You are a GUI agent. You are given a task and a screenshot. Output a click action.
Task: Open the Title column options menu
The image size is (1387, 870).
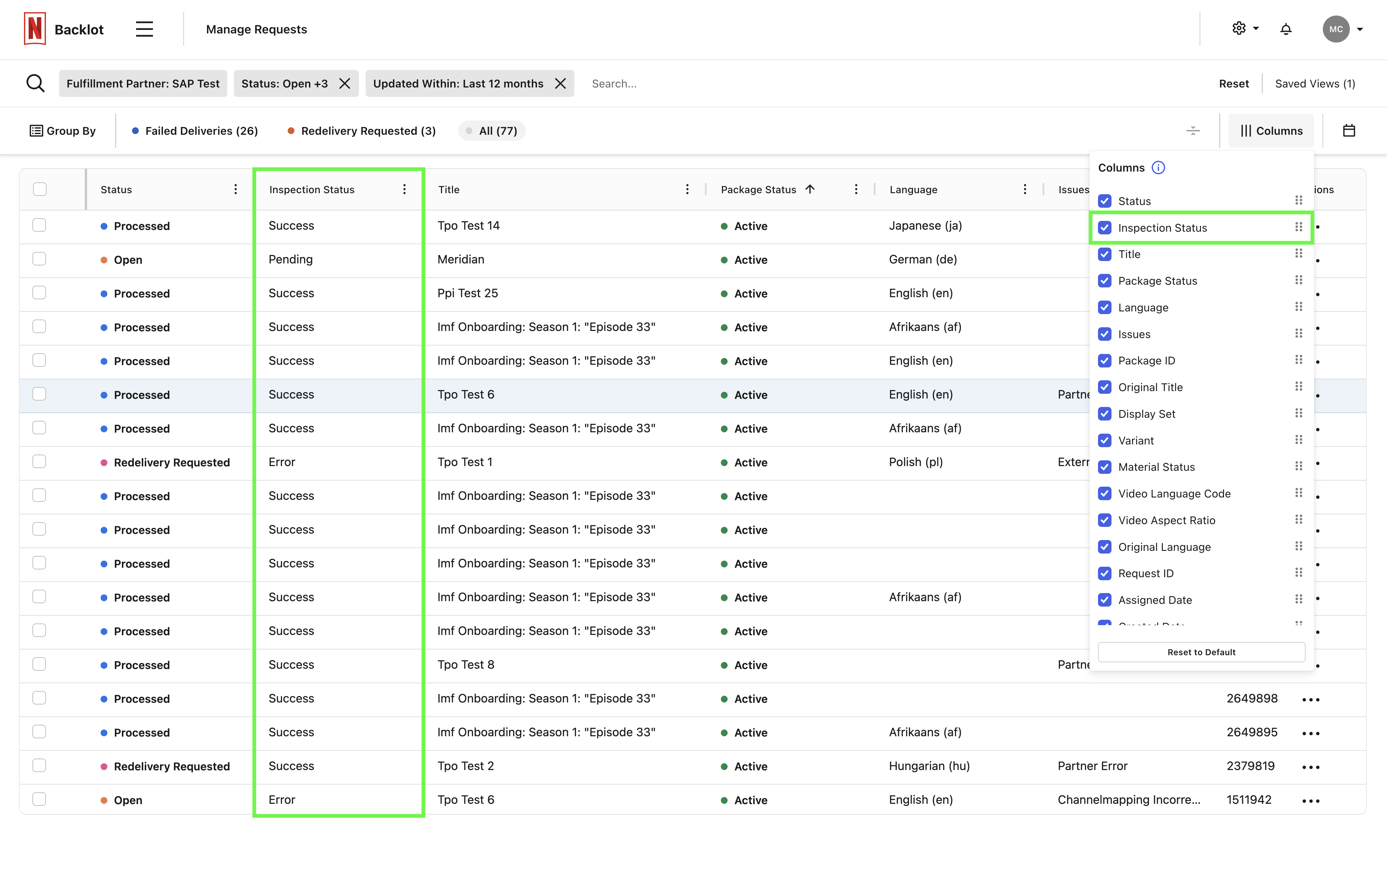(x=687, y=189)
